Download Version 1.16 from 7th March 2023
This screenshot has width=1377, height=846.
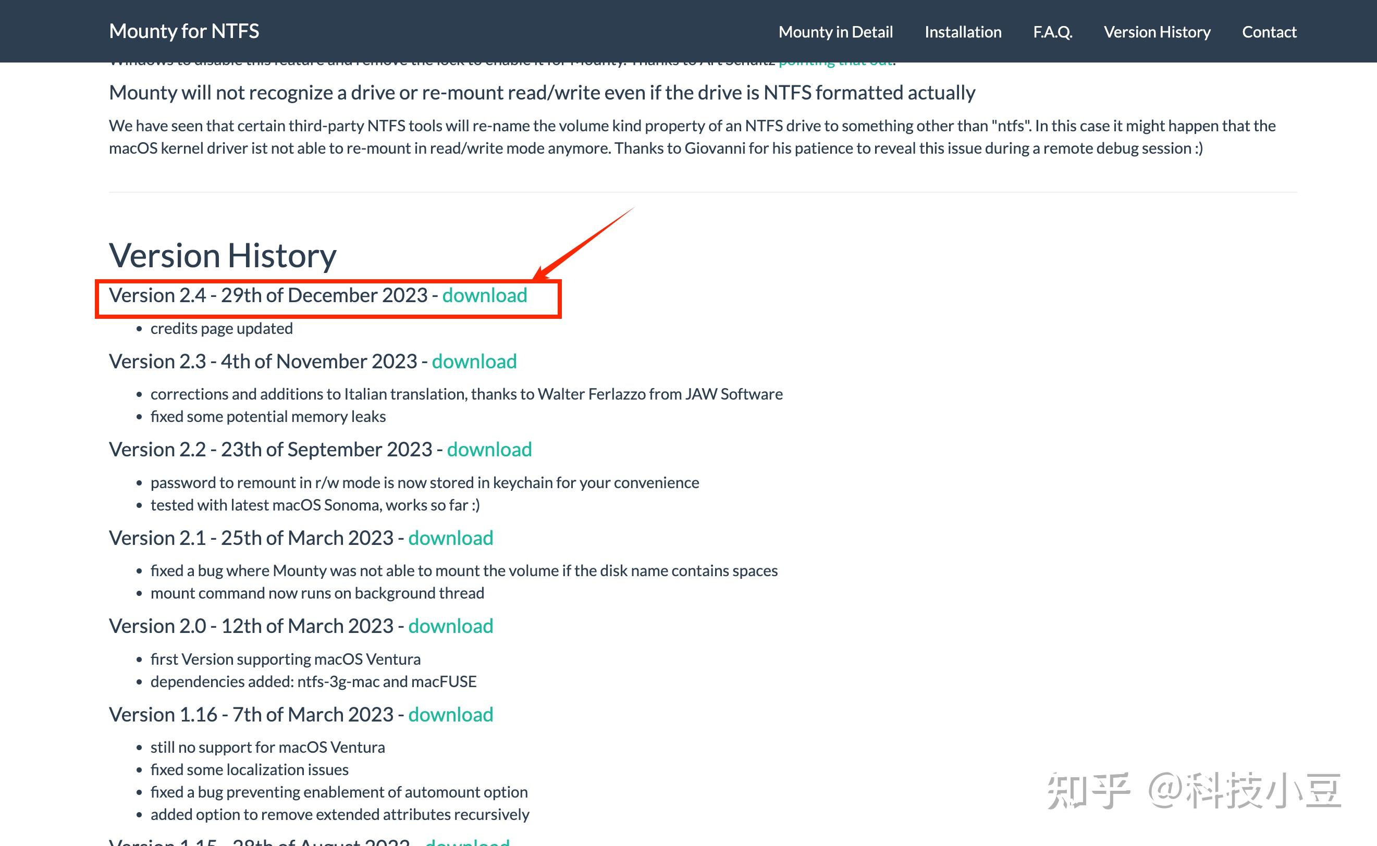tap(450, 715)
